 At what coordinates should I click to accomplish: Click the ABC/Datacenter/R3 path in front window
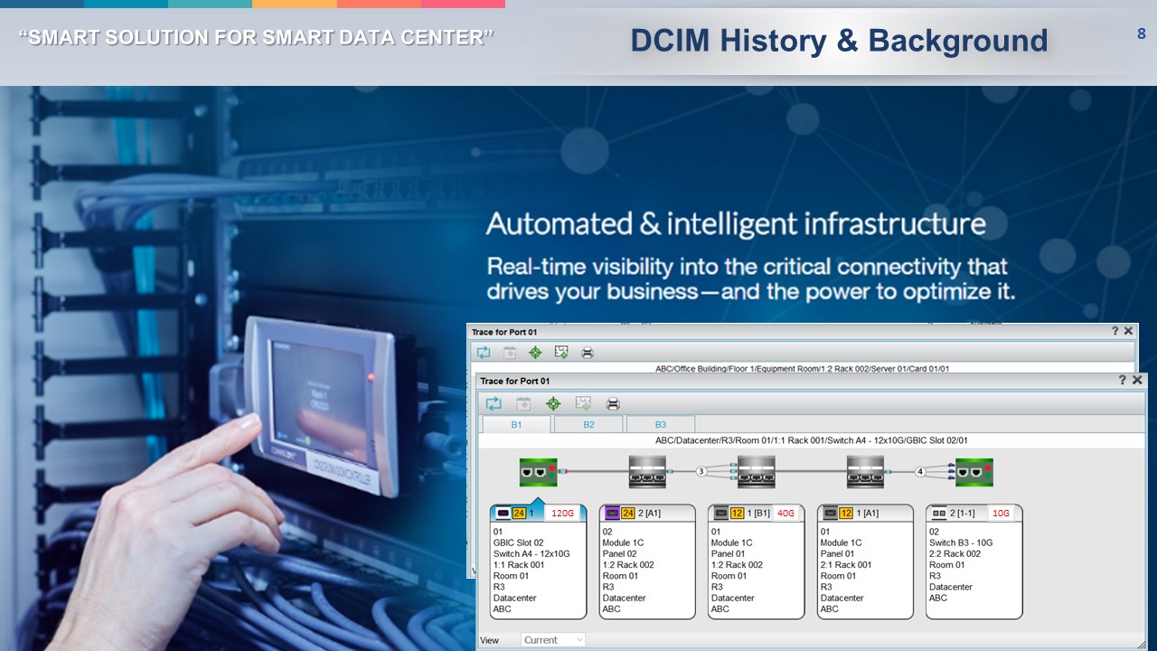(x=812, y=440)
